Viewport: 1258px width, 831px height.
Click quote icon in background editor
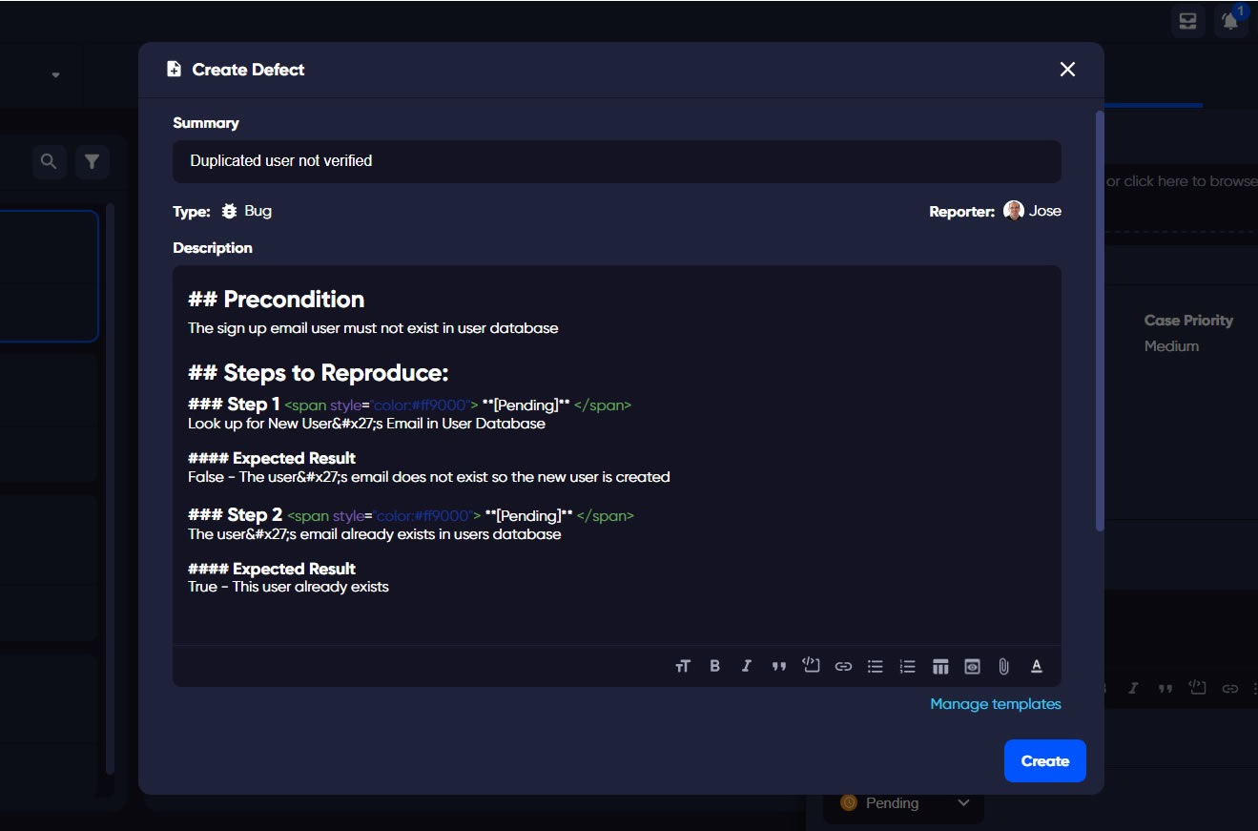coord(1165,688)
